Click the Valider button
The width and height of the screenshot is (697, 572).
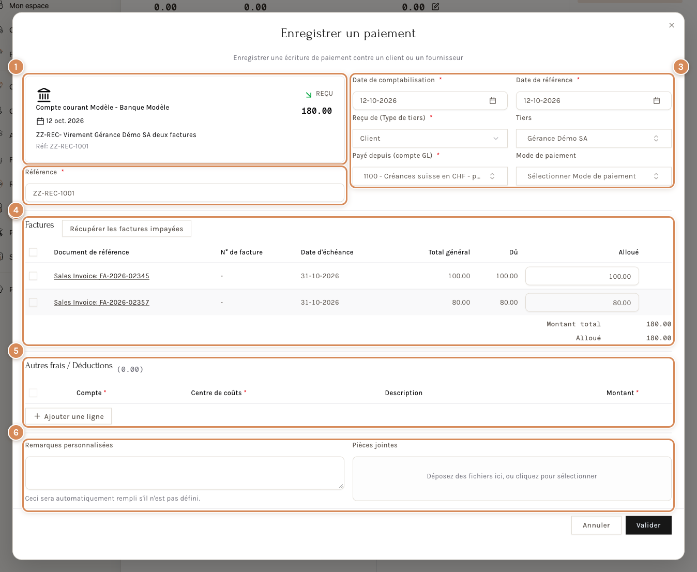(648, 525)
